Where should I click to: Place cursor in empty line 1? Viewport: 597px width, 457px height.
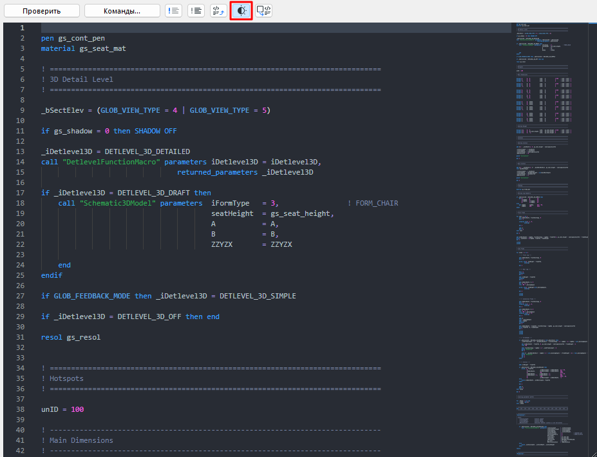click(x=258, y=28)
